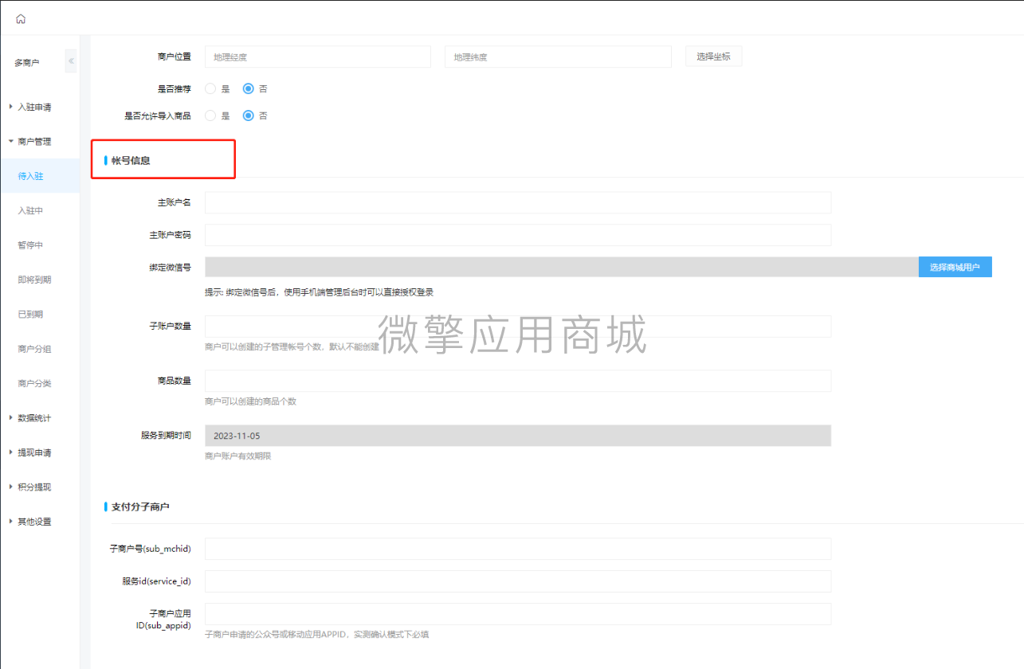Open the 服务到期时间 date field
This screenshot has width=1024, height=669.
(518, 436)
